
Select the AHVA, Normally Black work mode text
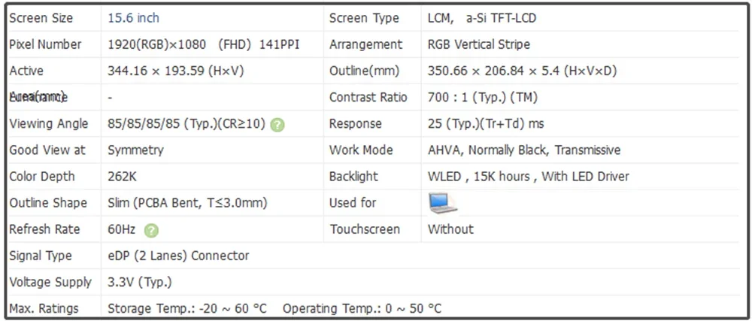[524, 150]
